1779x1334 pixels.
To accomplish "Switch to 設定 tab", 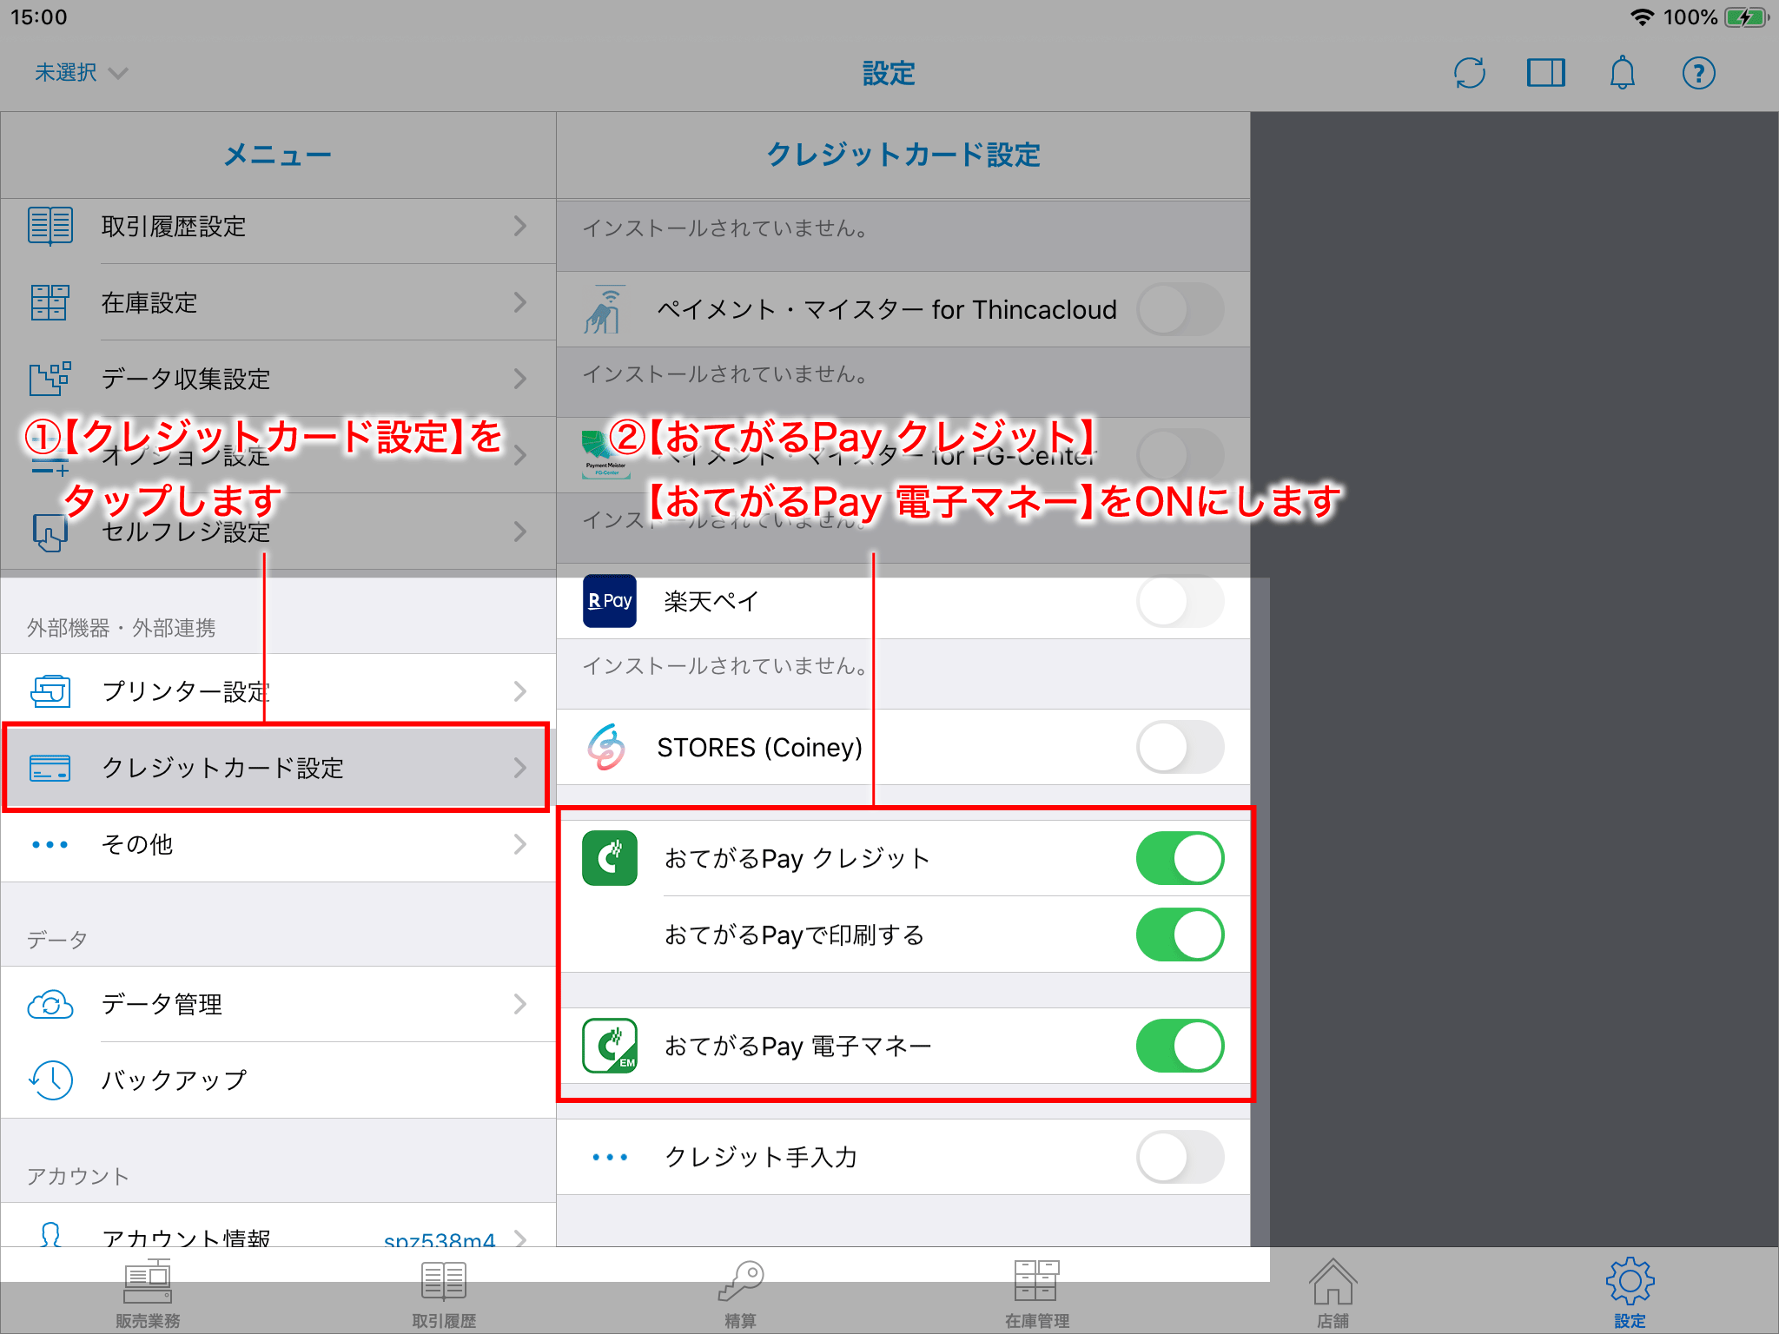I will 1630,1293.
